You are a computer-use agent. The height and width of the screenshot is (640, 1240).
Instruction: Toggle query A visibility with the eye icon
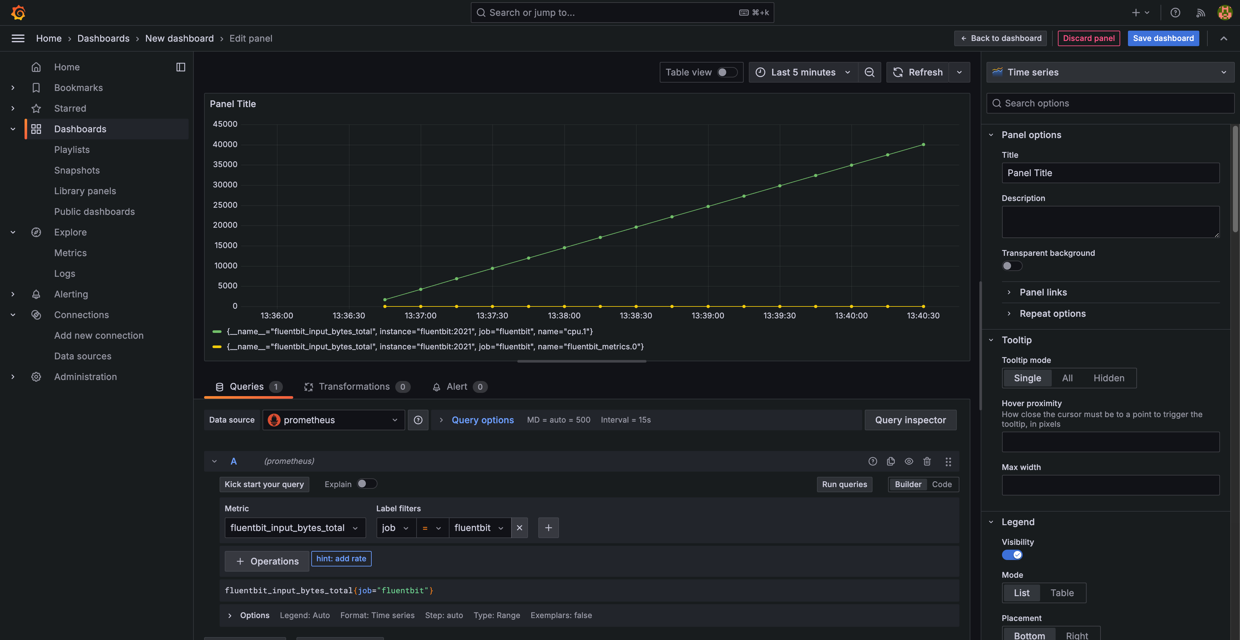click(908, 461)
